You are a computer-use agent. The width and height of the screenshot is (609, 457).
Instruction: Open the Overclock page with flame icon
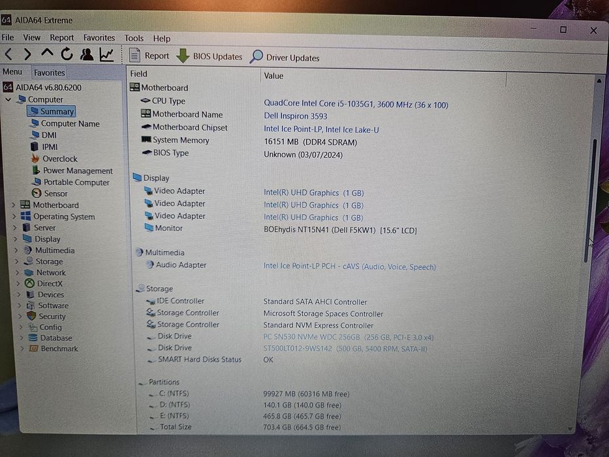[x=54, y=159]
